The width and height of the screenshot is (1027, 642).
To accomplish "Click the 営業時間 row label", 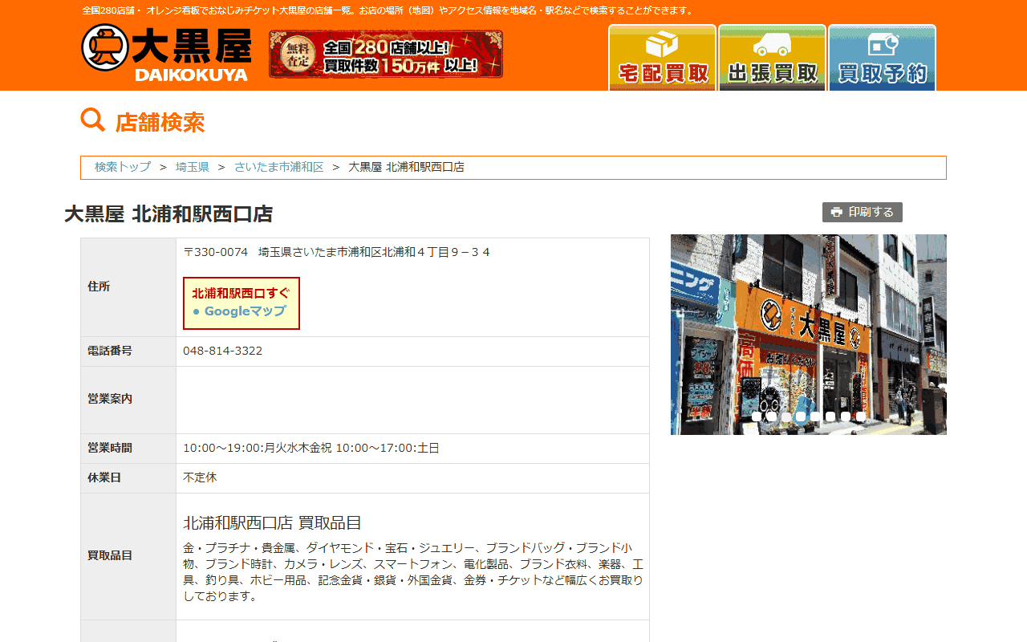I will click(110, 448).
